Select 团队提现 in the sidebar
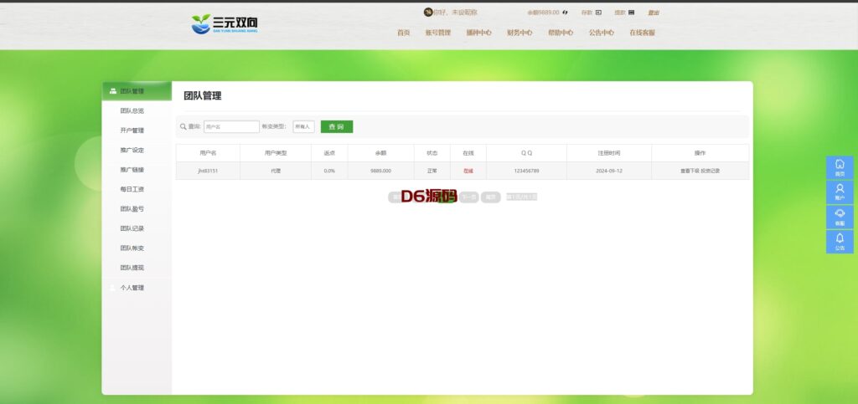 click(x=132, y=268)
